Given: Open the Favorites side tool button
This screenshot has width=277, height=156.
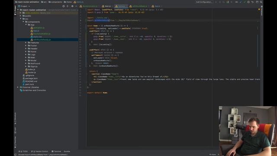Looking at the screenshot, I should [15, 142].
